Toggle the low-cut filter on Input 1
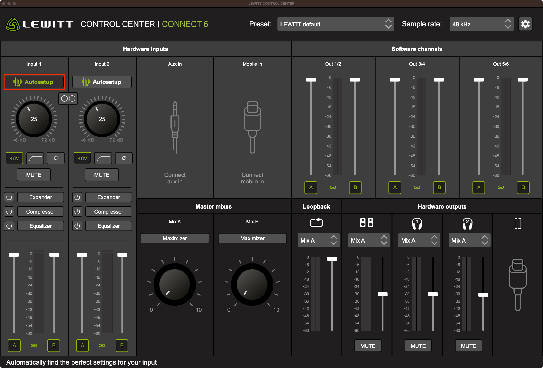The width and height of the screenshot is (543, 368). click(35, 158)
